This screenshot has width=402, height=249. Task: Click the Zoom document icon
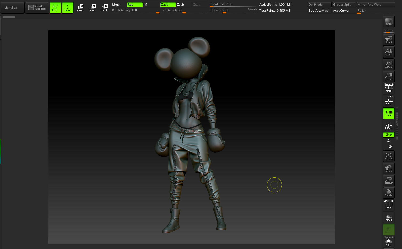point(388,52)
